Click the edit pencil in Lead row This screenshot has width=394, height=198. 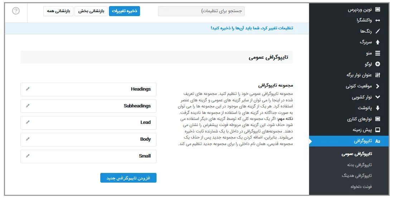pos(28,122)
